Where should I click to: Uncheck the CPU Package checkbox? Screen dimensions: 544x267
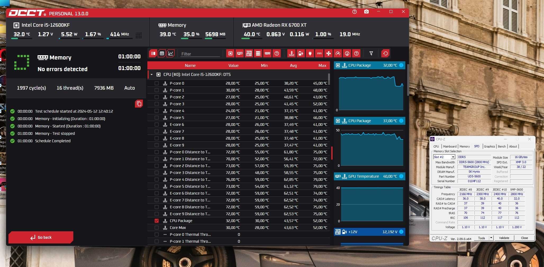pos(157,220)
